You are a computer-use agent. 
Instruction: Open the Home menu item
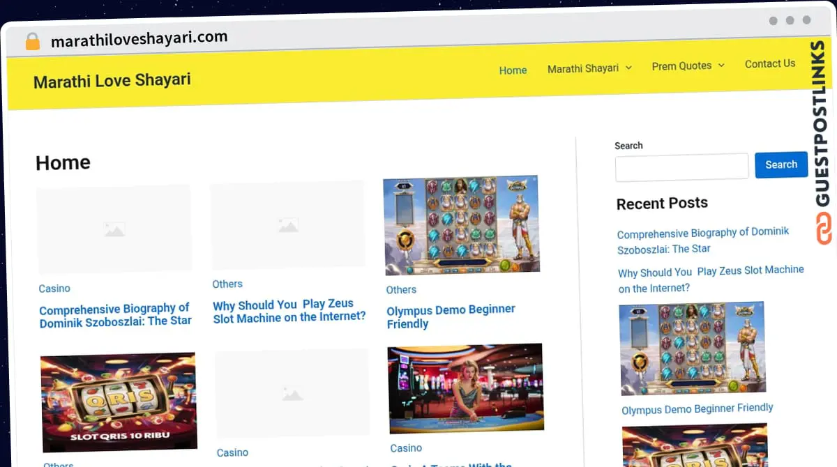[513, 70]
